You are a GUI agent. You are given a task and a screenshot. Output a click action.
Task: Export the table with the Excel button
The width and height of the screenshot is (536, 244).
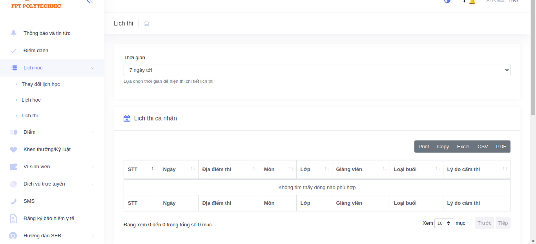463,147
